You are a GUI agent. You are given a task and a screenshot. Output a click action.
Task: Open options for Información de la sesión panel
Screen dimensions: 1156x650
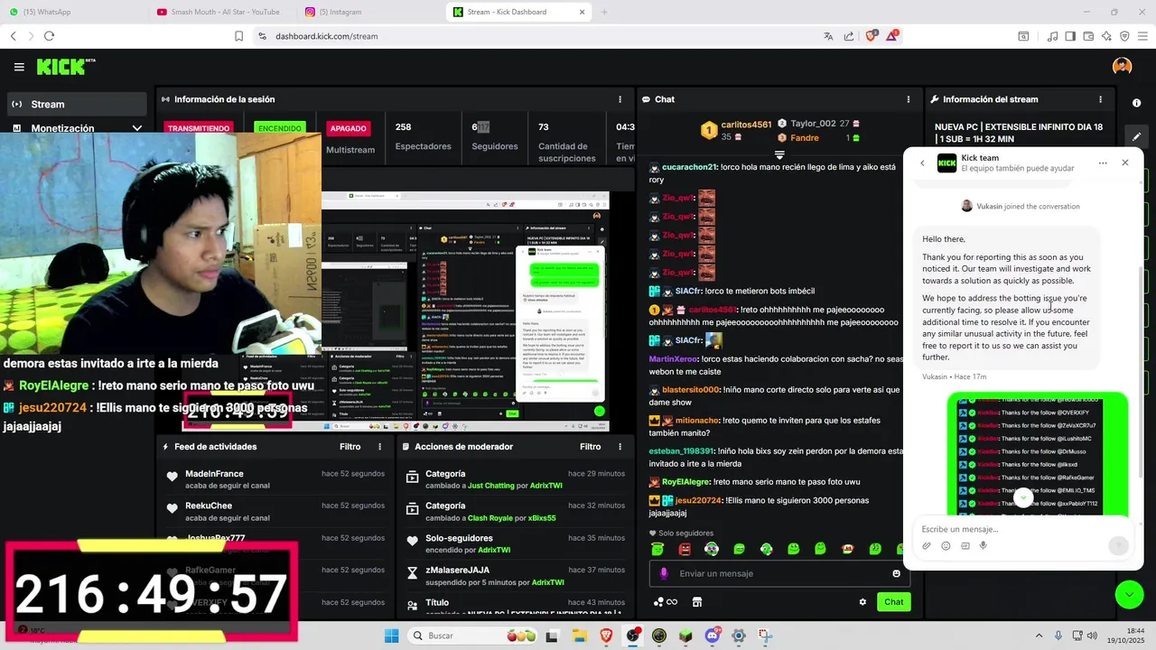(x=620, y=99)
